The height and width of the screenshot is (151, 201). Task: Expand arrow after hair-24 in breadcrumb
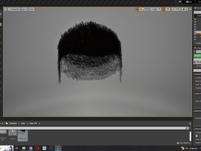click(39, 123)
